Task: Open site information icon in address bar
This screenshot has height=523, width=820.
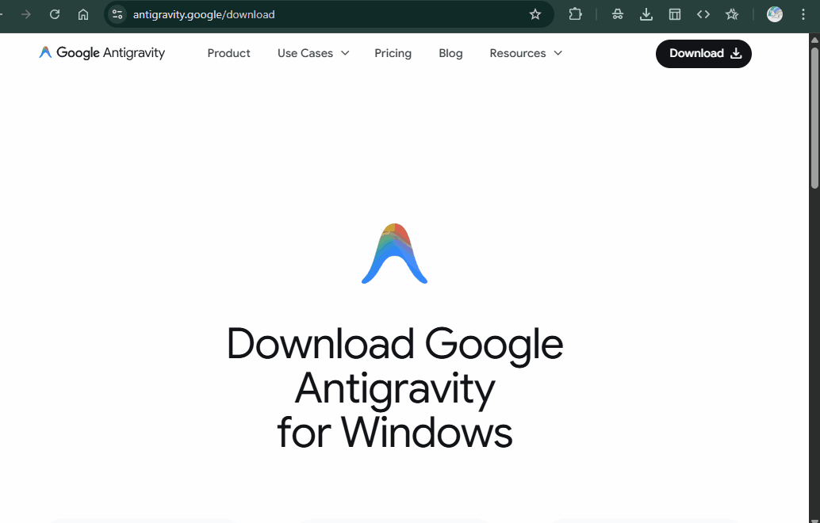Action: (x=117, y=14)
